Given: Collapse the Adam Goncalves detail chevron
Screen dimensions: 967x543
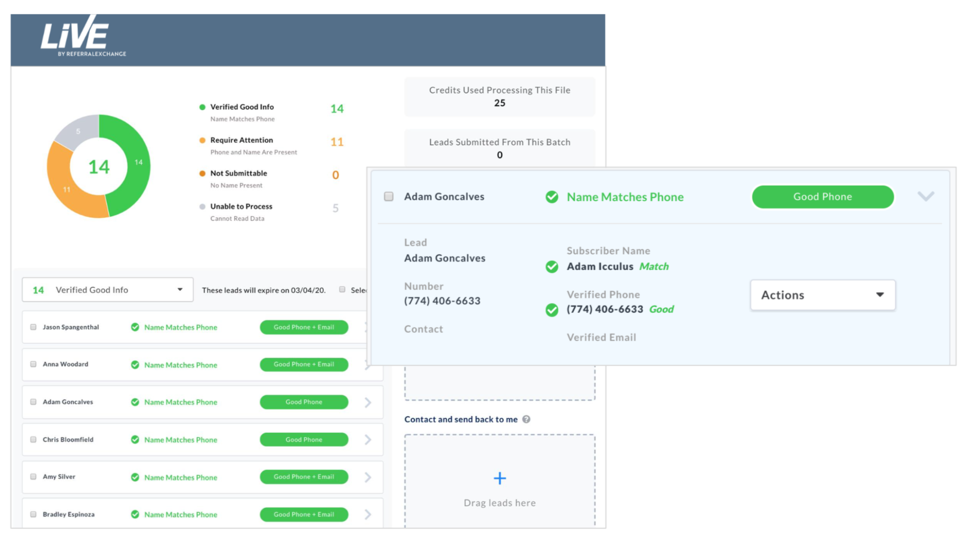Looking at the screenshot, I should coord(926,196).
